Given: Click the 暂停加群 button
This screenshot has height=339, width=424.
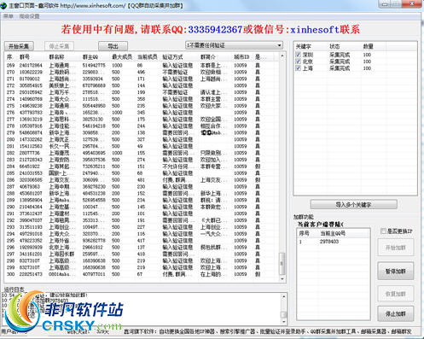Looking at the screenshot, I should click(x=395, y=272).
